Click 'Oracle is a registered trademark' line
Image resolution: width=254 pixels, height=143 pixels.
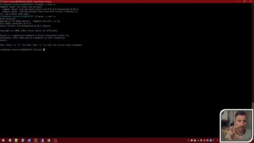[x=35, y=35]
